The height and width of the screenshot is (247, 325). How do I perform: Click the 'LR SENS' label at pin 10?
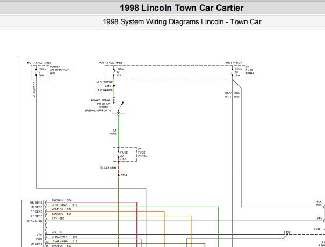[x=37, y=244]
